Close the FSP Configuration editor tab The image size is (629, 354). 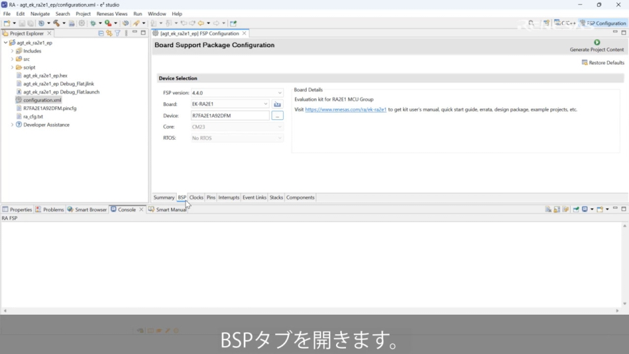pyautogui.click(x=244, y=33)
